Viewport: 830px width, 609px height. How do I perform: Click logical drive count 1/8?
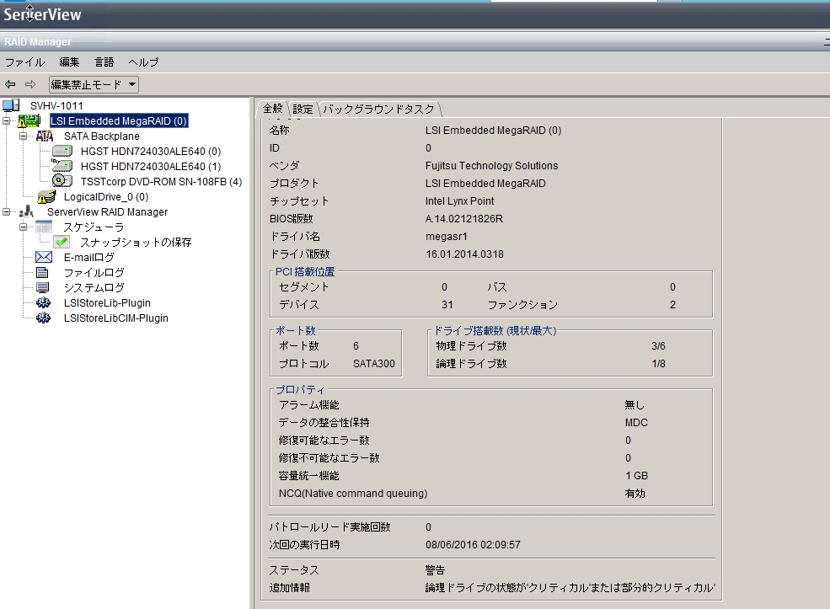[x=658, y=364]
